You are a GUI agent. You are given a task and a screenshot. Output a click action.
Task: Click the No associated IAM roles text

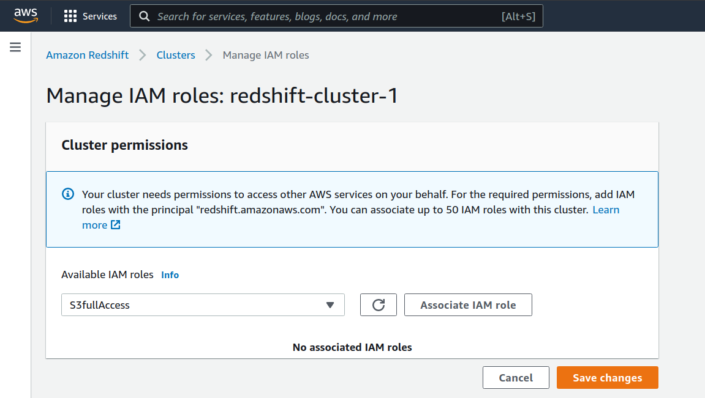click(x=352, y=347)
